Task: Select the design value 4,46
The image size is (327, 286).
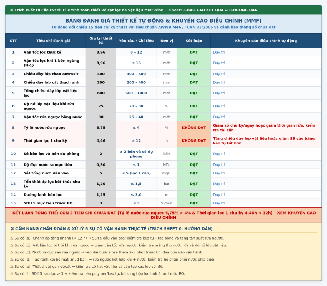Action: click(x=101, y=141)
